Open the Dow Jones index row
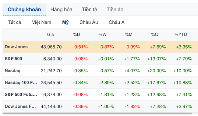 pos(16,47)
